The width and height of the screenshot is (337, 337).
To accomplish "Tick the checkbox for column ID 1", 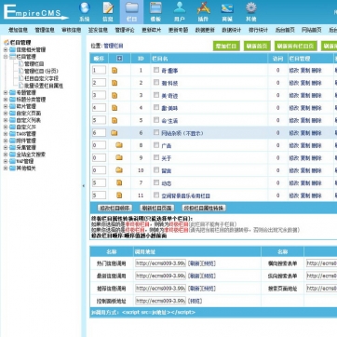I will tap(156, 70).
